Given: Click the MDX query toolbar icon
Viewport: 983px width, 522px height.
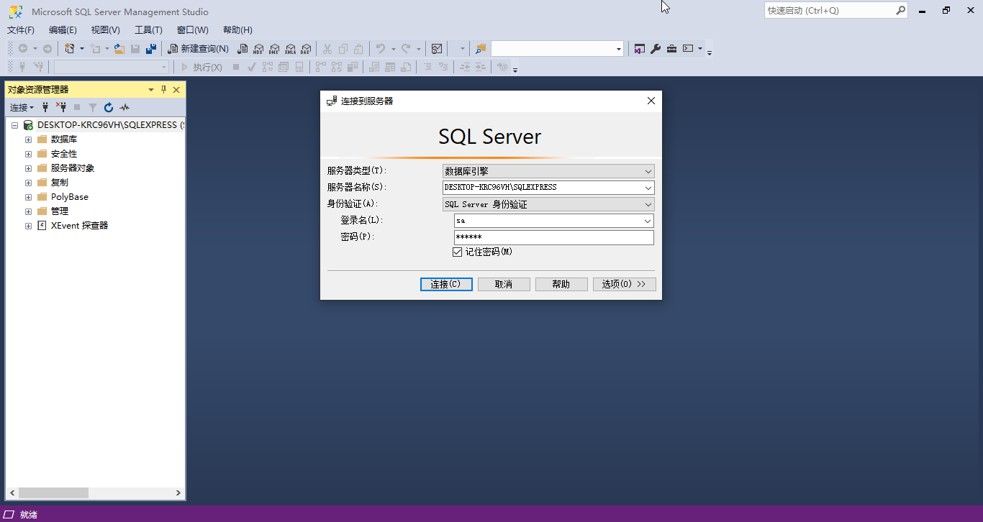Looking at the screenshot, I should coord(258,49).
